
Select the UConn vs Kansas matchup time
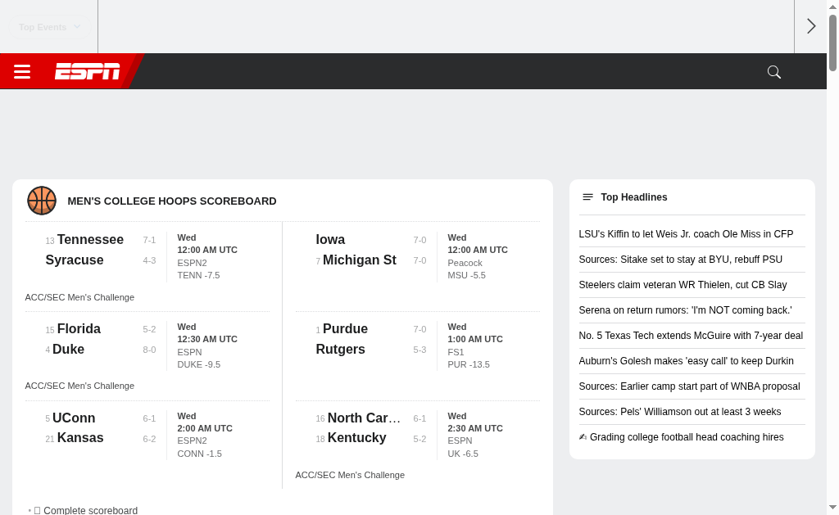pyautogui.click(x=205, y=428)
